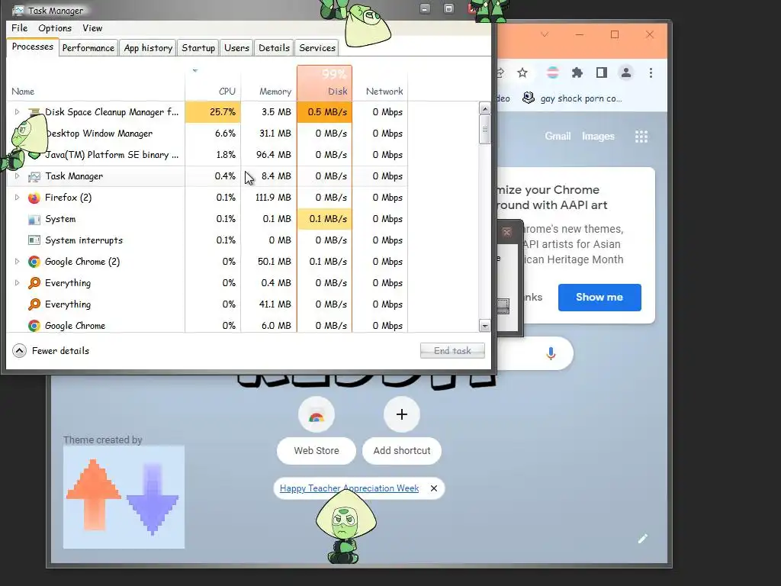
Task: Click the Task Manager process icon
Action: 34,176
